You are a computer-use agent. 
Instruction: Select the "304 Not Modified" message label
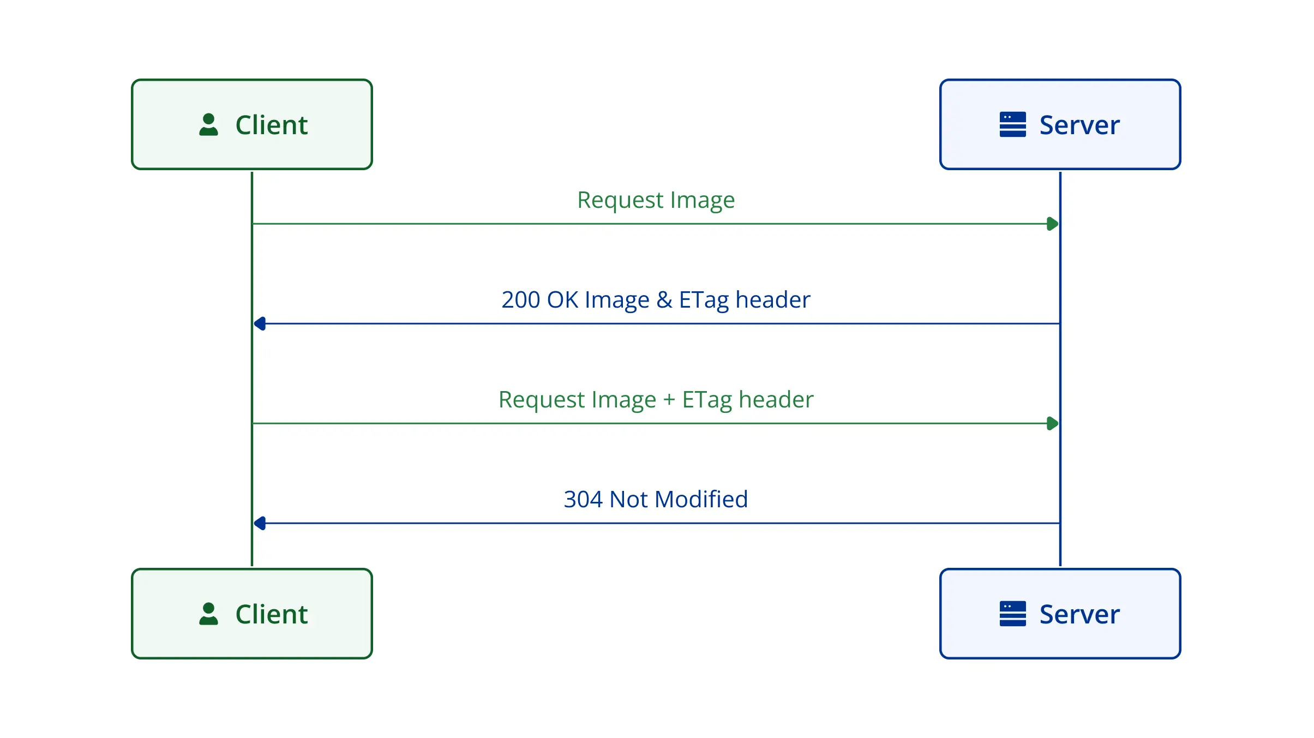pos(656,499)
